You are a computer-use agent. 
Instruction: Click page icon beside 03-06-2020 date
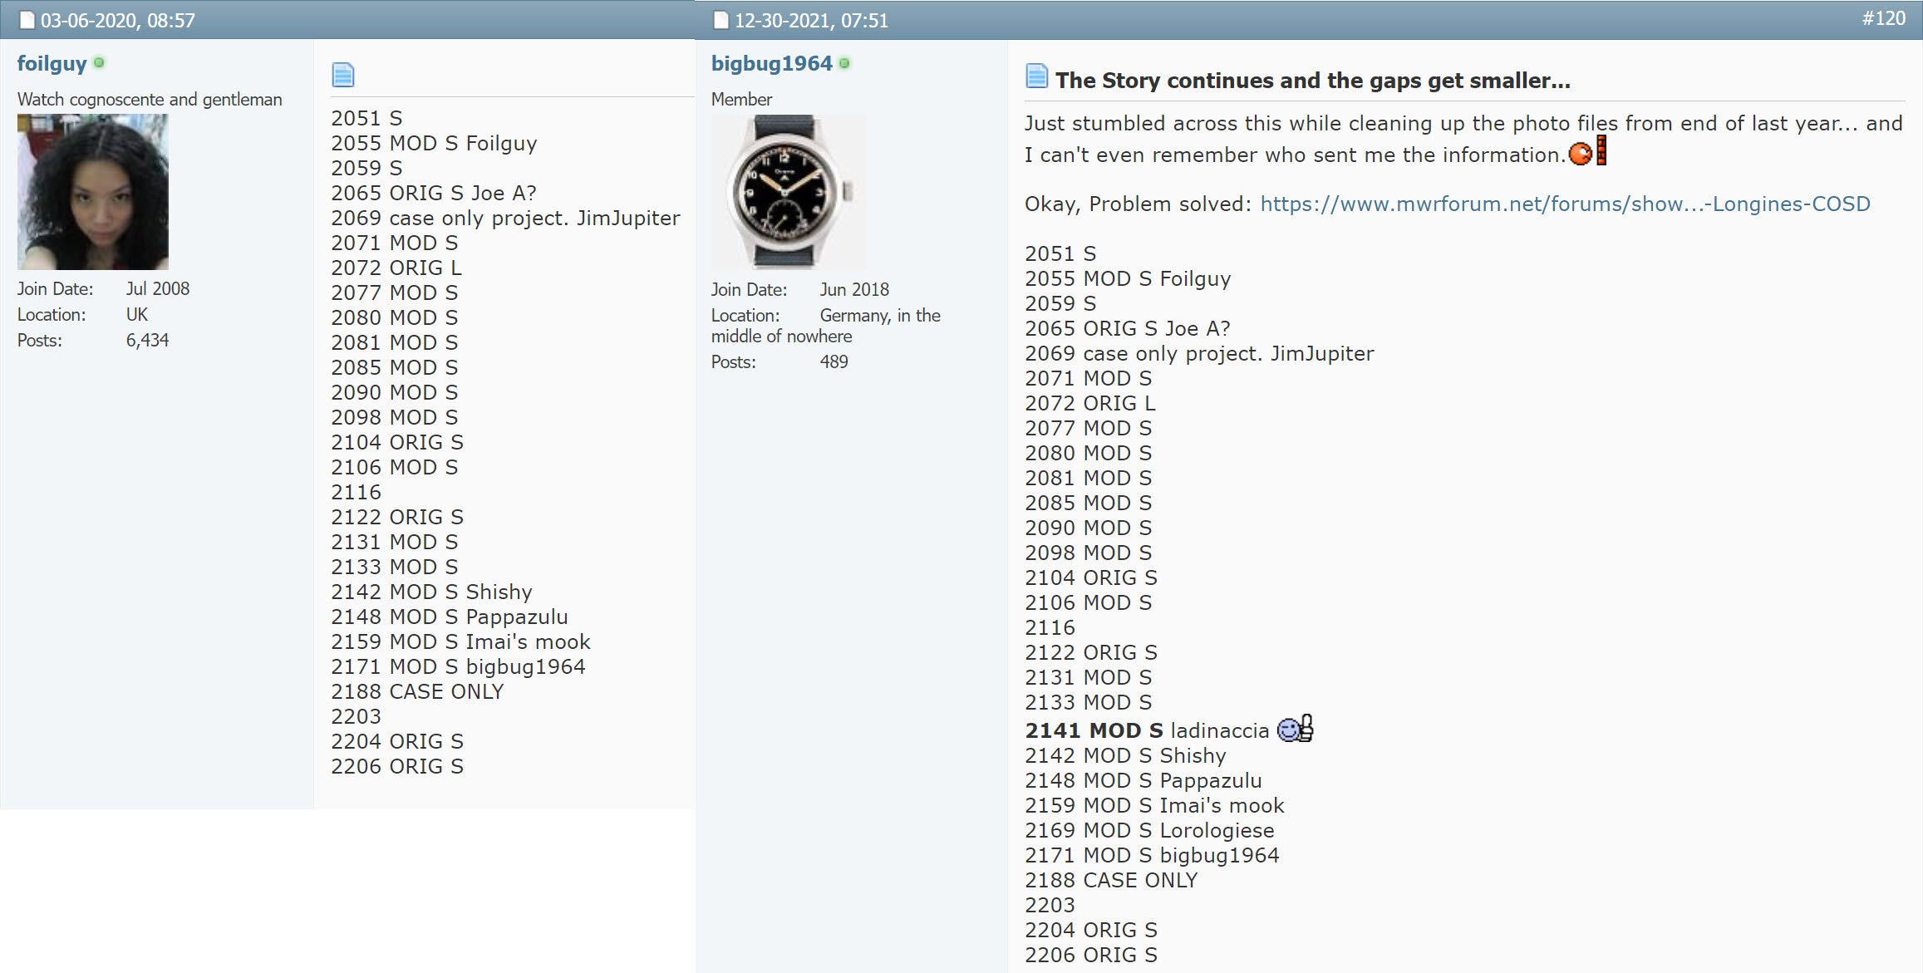pyautogui.click(x=27, y=20)
